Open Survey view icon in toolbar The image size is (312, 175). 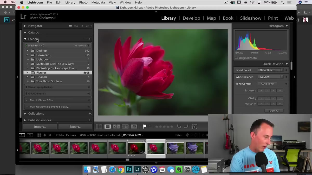[x=125, y=127]
